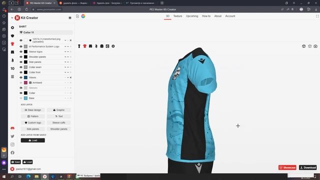Hide the Collar seam layer
The height and width of the screenshot is (180, 320).
(x=21, y=67)
